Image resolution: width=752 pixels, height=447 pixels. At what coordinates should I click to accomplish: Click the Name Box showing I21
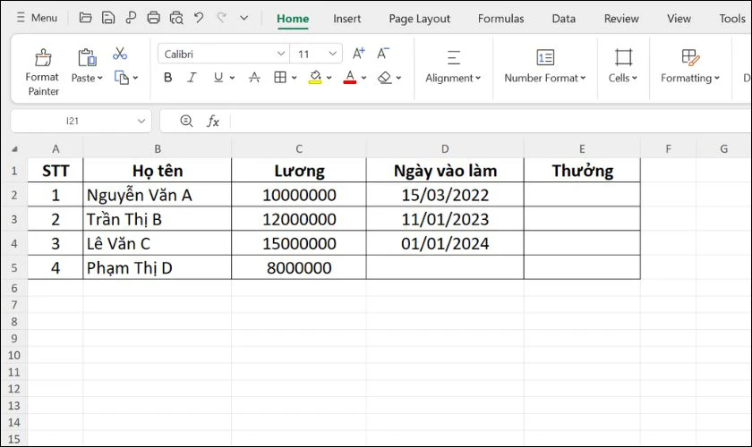point(73,122)
